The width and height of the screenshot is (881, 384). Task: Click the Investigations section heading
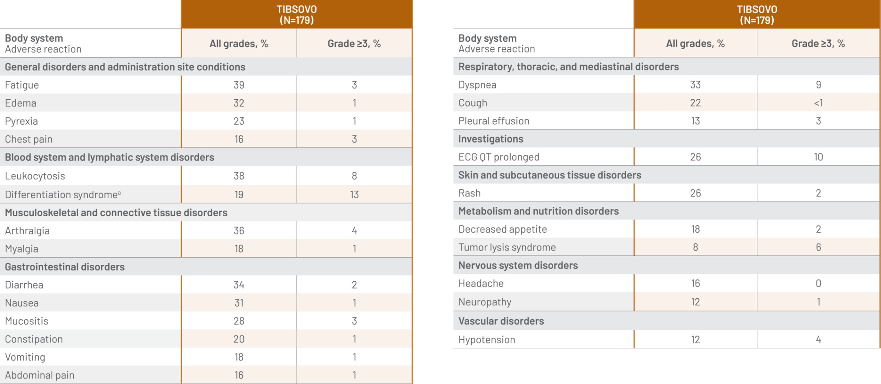click(x=491, y=139)
